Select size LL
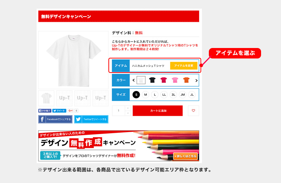This screenshot has width=281, height=183. [164, 95]
